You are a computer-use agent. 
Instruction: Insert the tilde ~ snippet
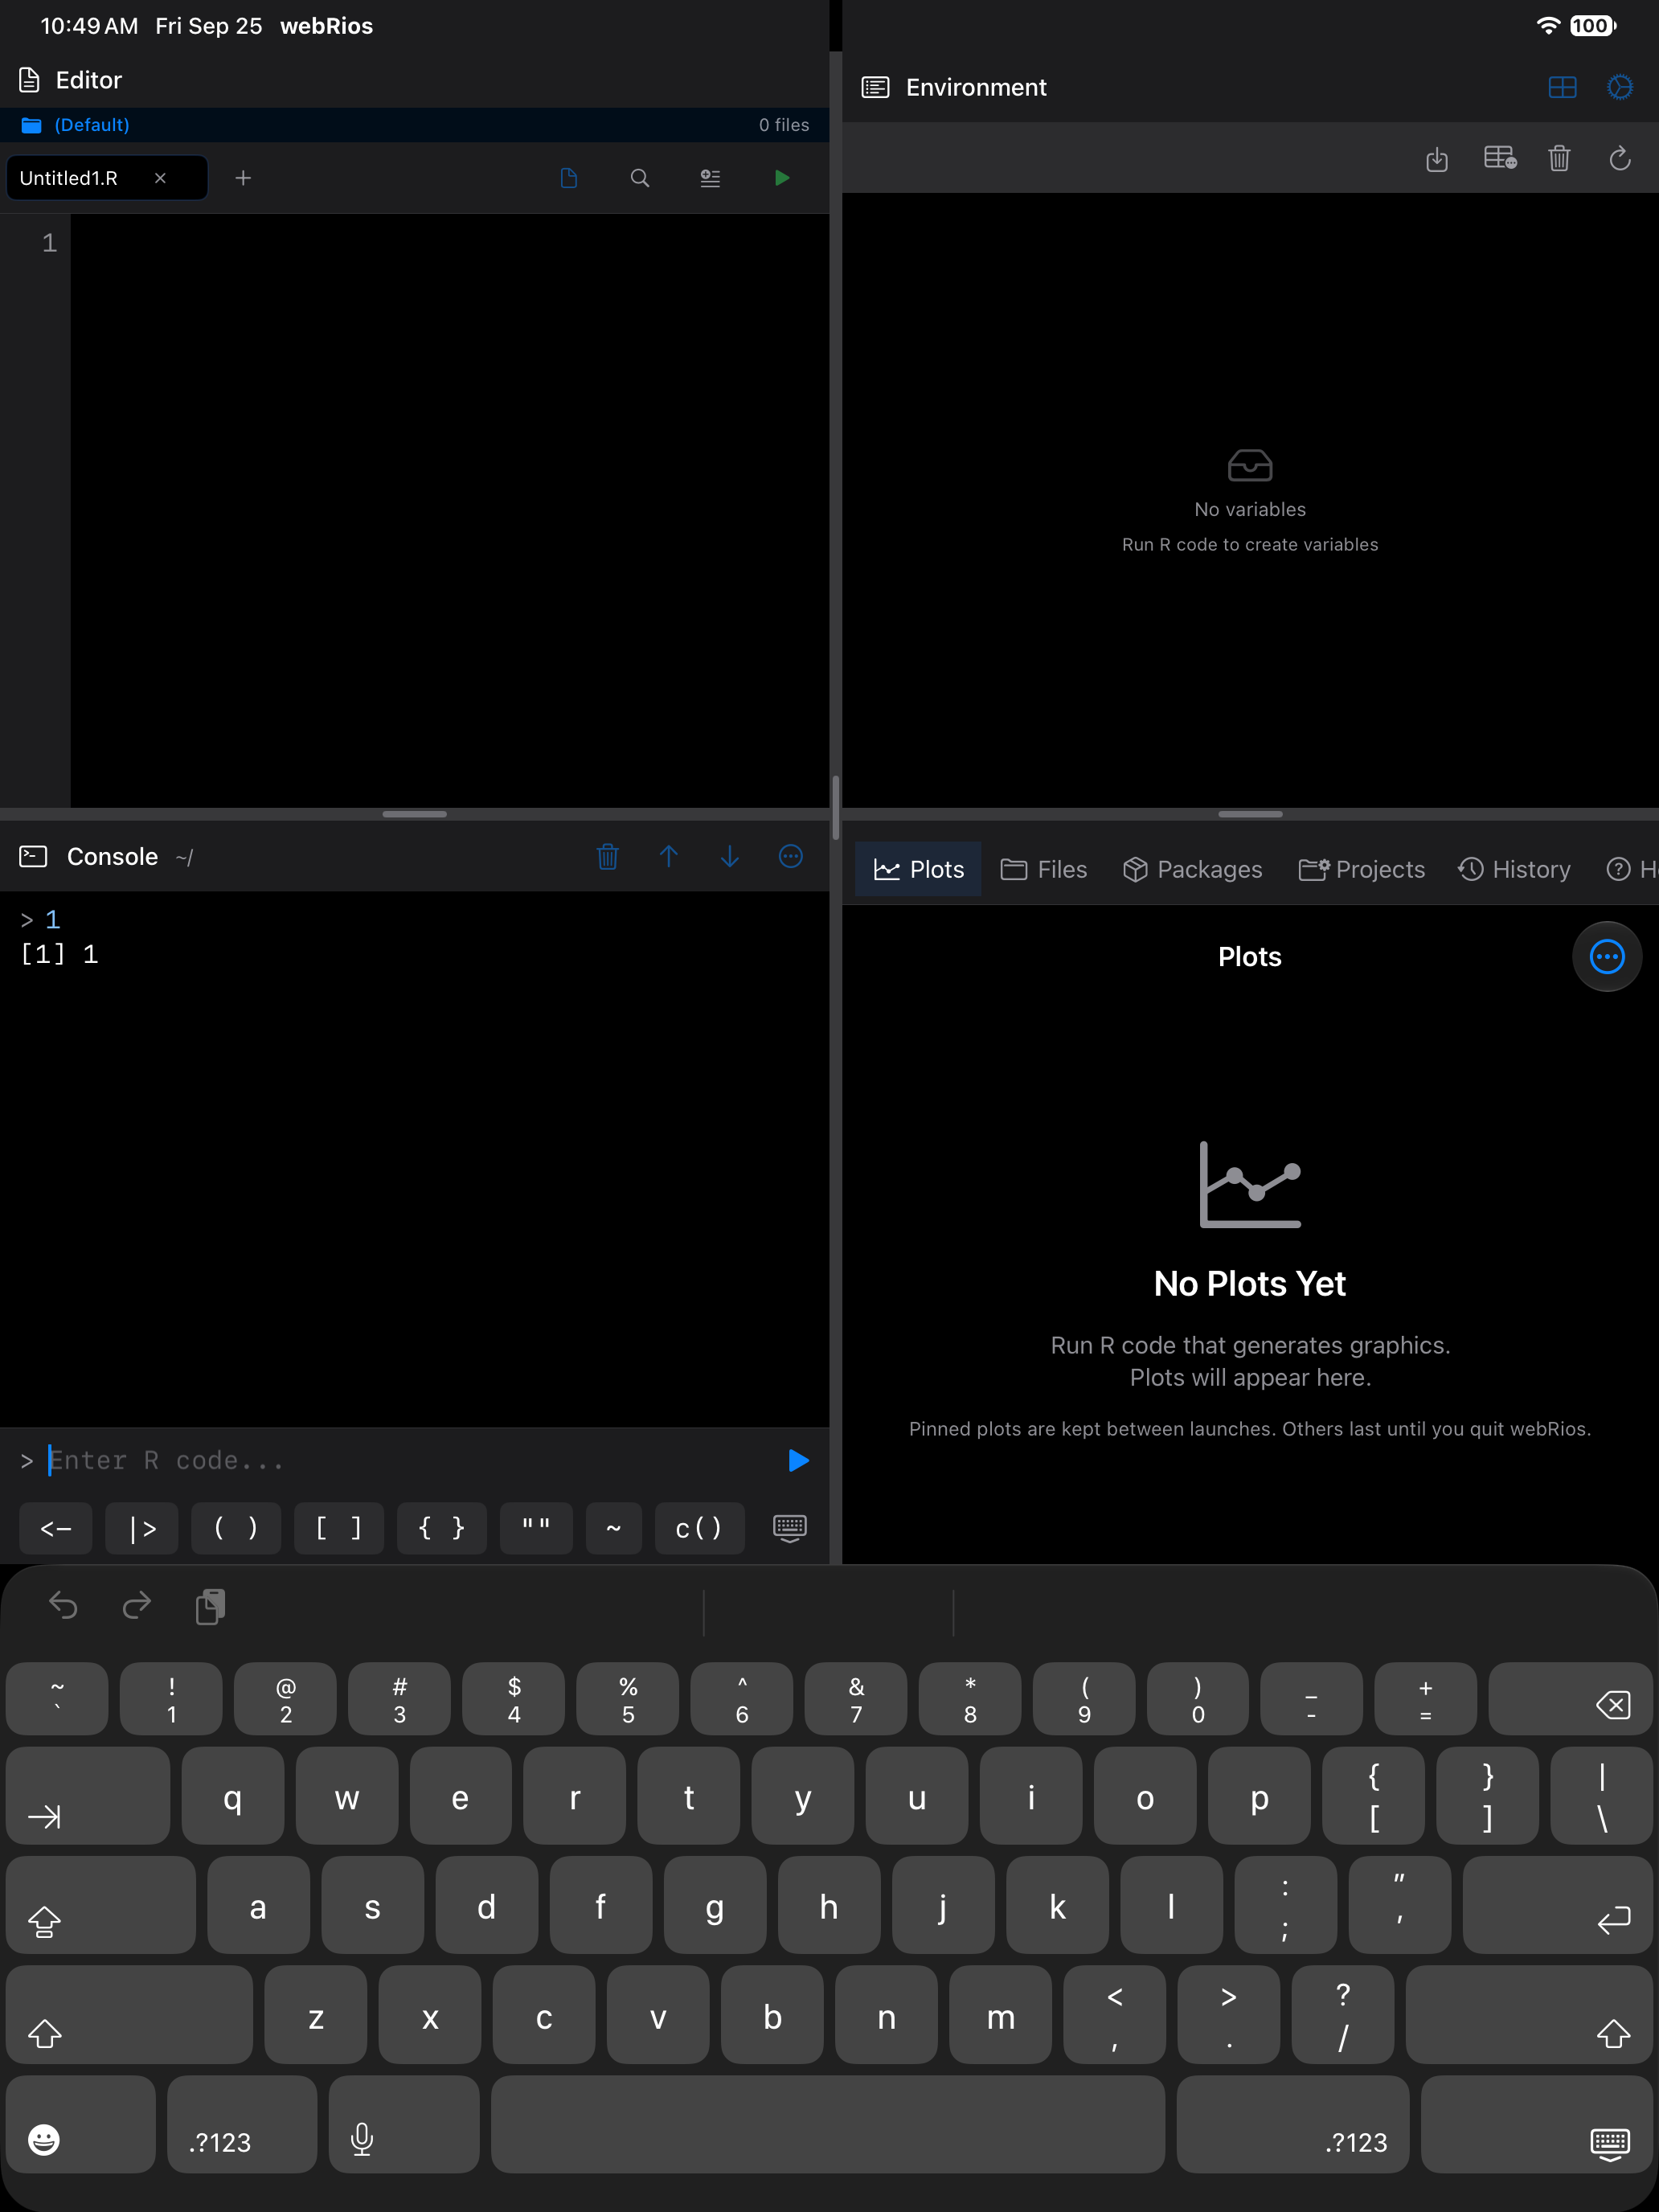(614, 1528)
